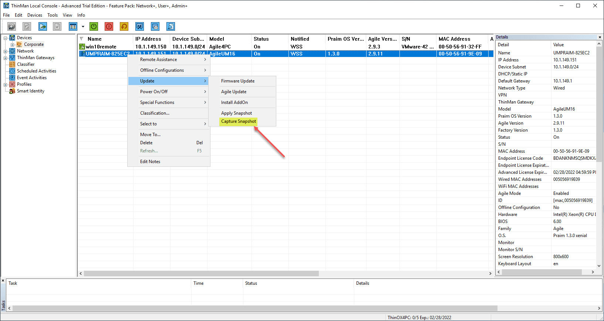
Task: Close the Details panel
Action: (x=600, y=37)
